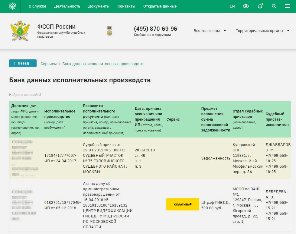Open the search magnifier icon
Image resolution: width=296 pixels, height=234 pixels.
pos(274,6)
